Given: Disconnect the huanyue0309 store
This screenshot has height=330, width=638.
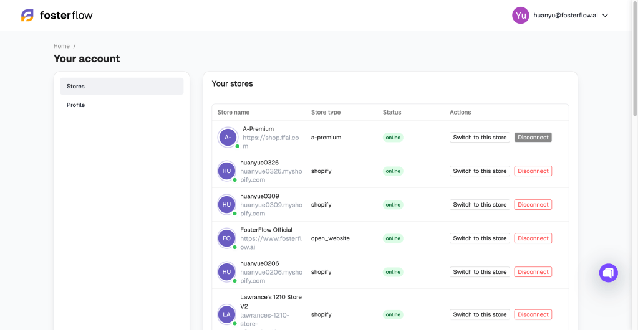Looking at the screenshot, I should click(x=533, y=205).
